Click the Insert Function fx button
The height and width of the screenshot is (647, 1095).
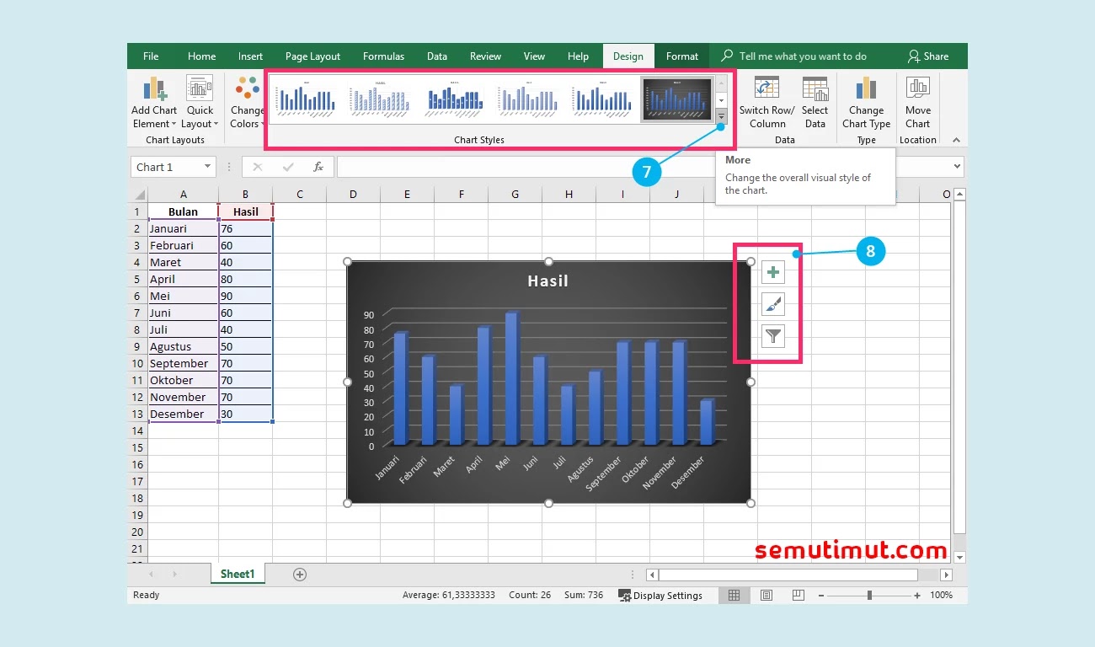pyautogui.click(x=318, y=167)
